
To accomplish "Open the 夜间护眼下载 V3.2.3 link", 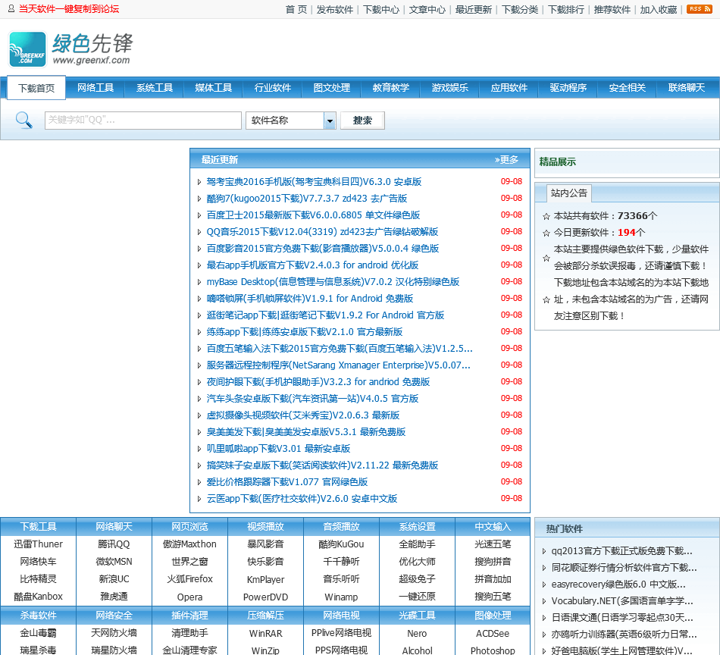I will (x=318, y=381).
